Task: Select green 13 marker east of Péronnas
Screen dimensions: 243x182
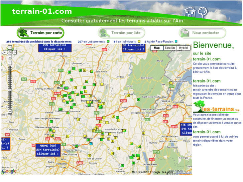Action: [x=100, y=107]
